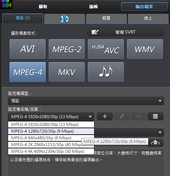Go to the 編輯 edit module

(x=93, y=7)
